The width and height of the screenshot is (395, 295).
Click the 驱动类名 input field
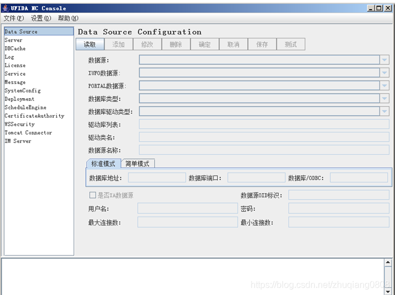click(x=264, y=137)
